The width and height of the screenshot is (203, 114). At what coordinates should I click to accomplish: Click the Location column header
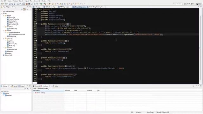pyautogui.click(x=91, y=91)
